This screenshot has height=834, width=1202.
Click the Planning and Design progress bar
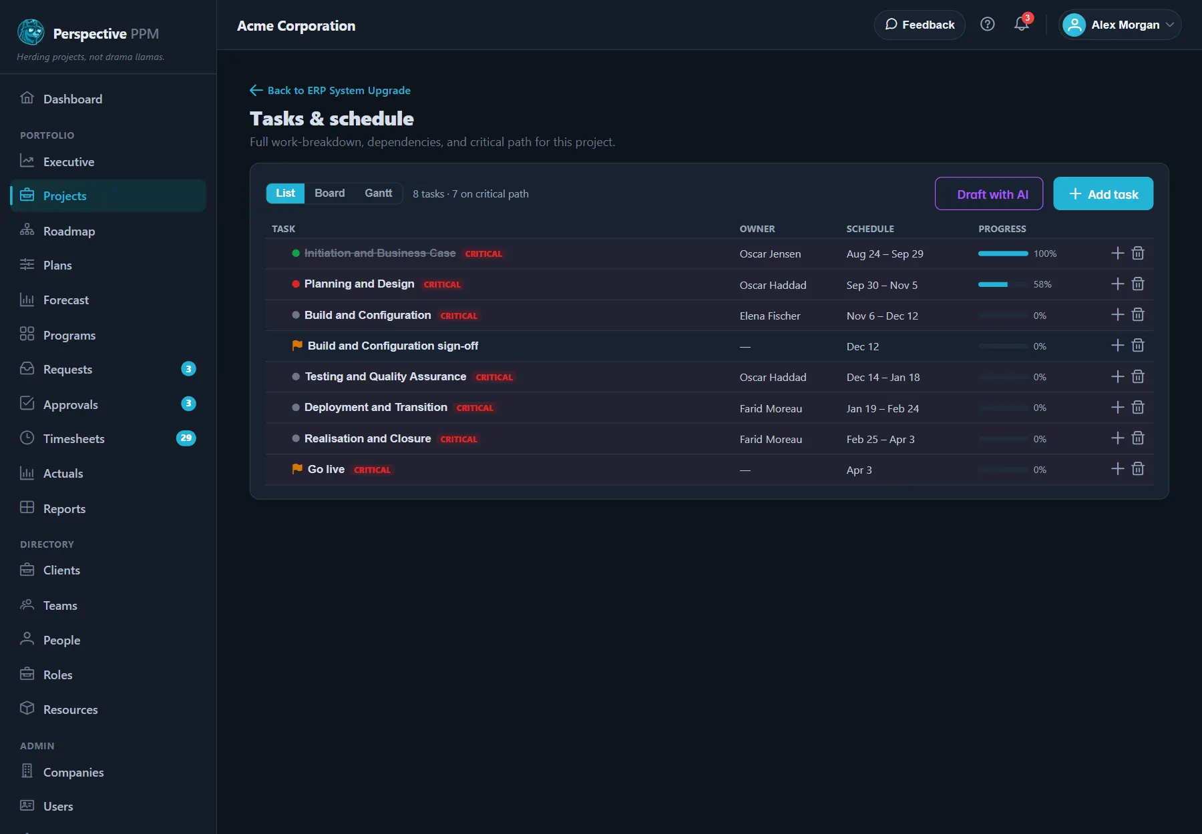(1003, 285)
